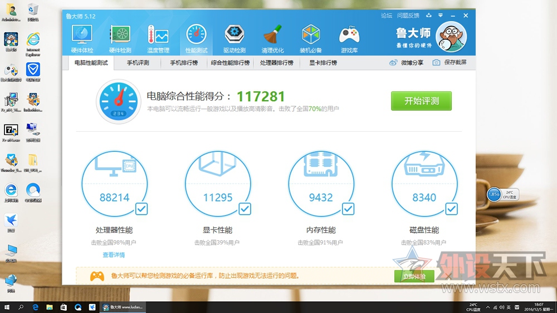Click the green 开始评测 button
557x313 pixels.
(421, 101)
